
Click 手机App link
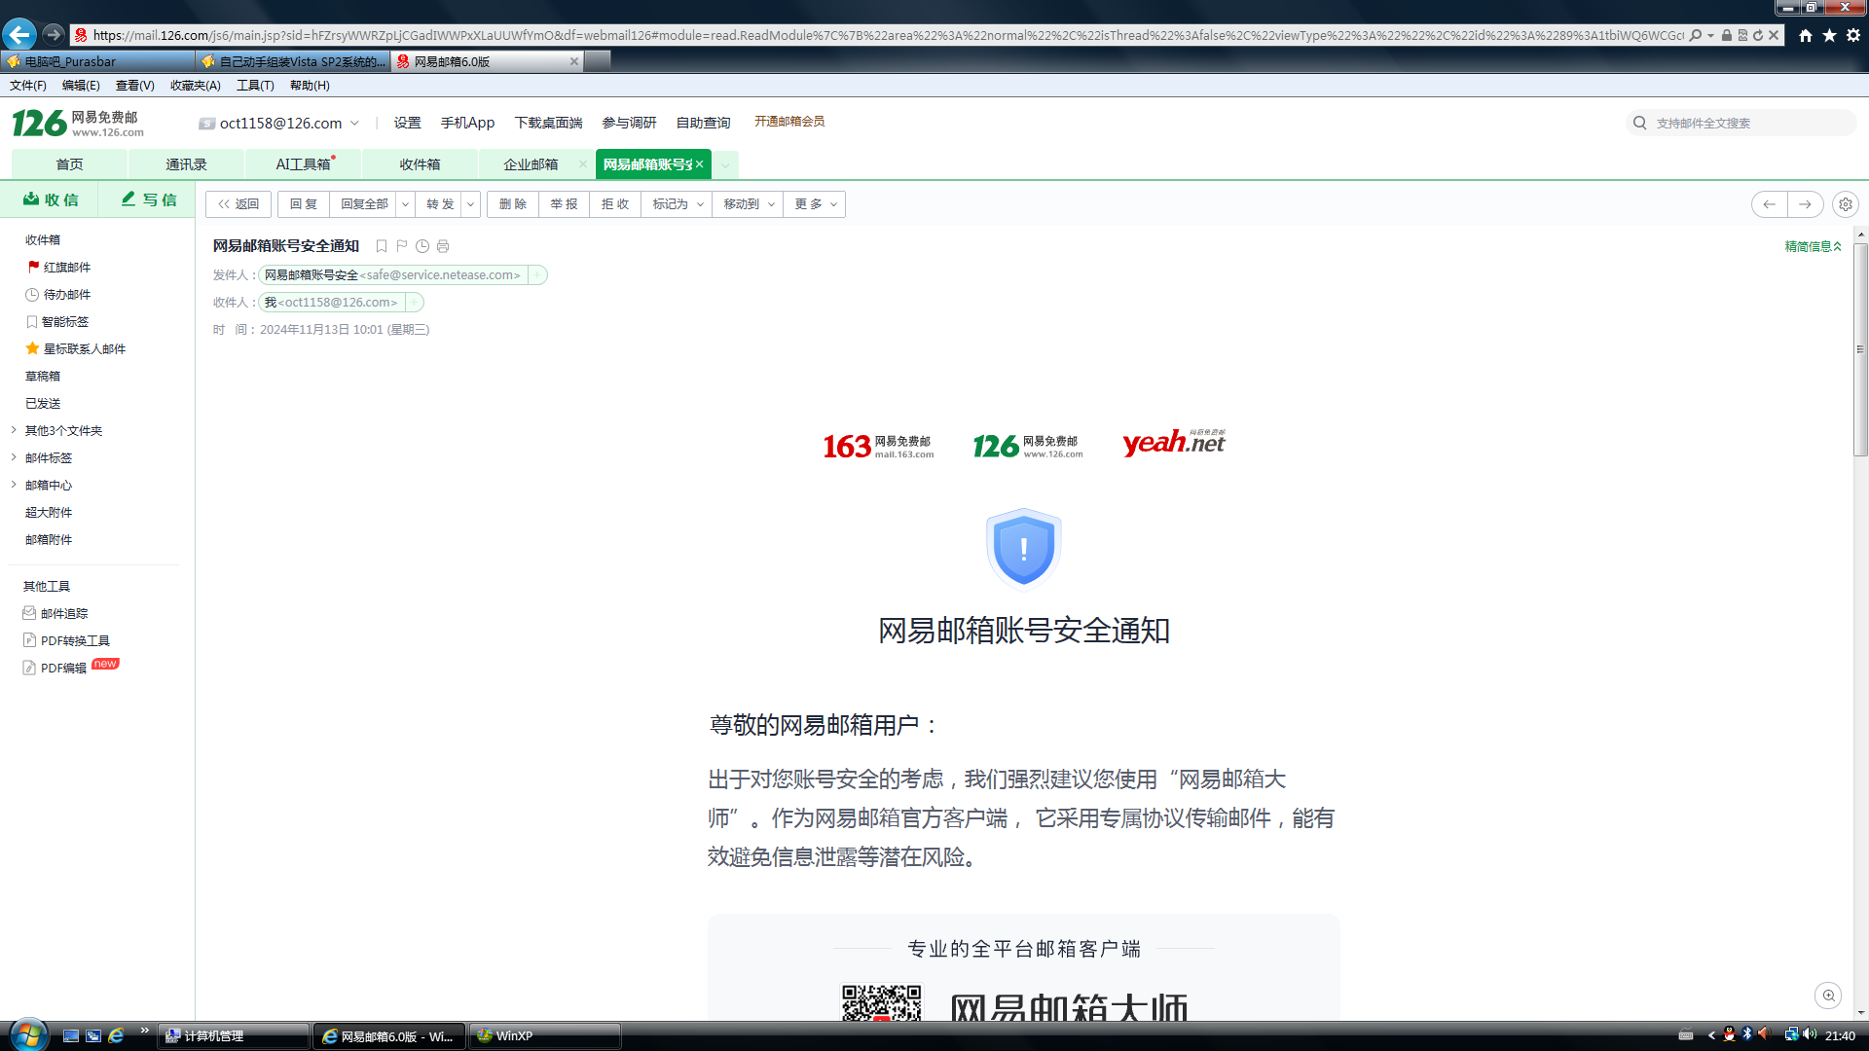[467, 123]
